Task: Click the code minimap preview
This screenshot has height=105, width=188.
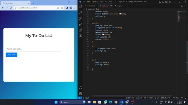Action: click(x=181, y=16)
